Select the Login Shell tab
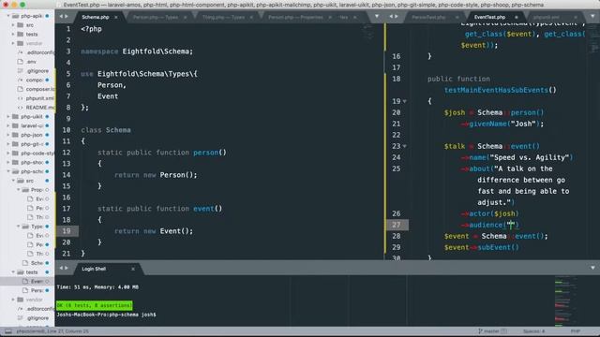This screenshot has height=337, width=600. click(x=94, y=269)
